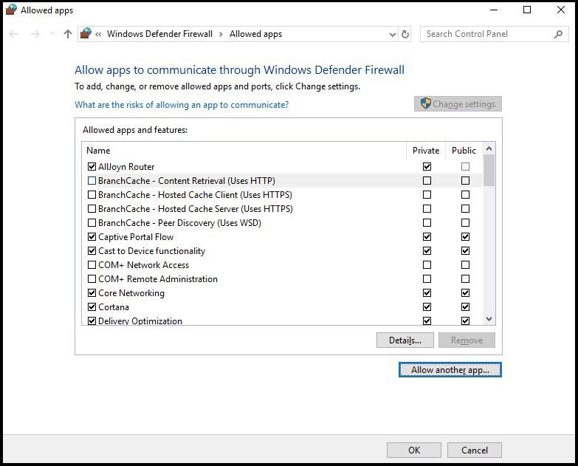Open Windows Defender Firewall breadcrumb
The height and width of the screenshot is (466, 578).
(159, 34)
